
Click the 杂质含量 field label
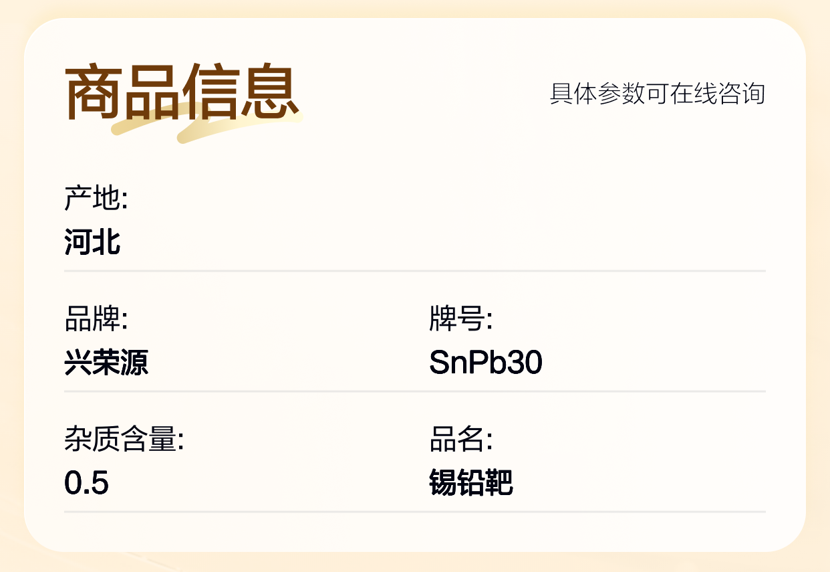pos(124,440)
